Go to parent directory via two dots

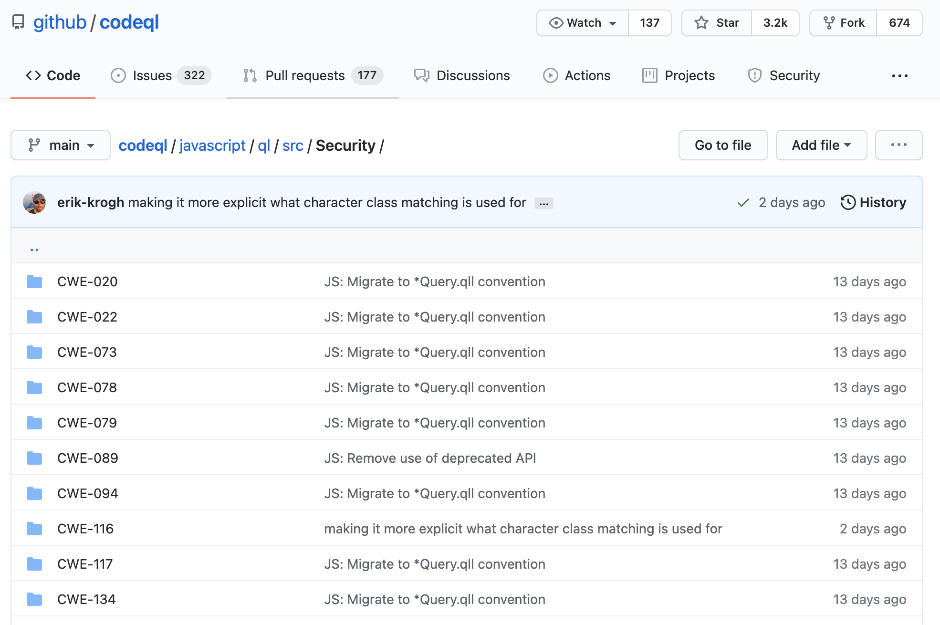[x=34, y=249]
